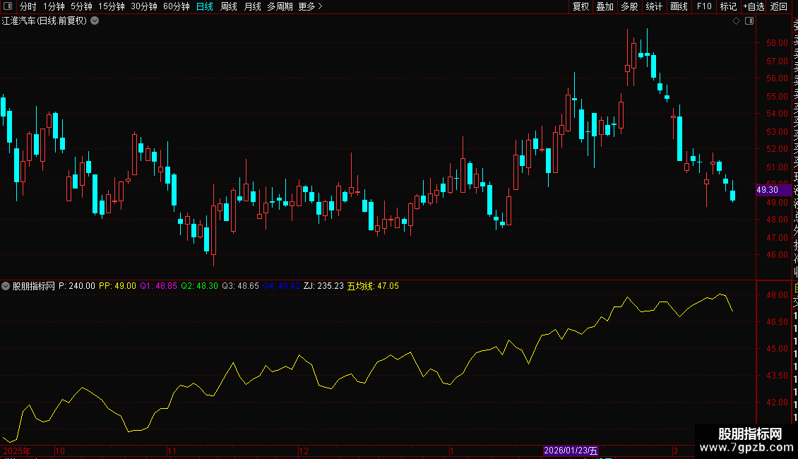Switch to 周线 weekly chart

229,6
